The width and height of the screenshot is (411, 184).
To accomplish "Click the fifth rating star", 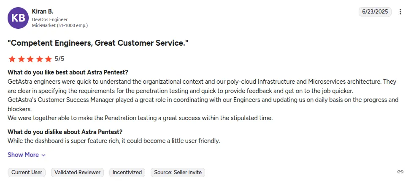I will [x=48, y=59].
